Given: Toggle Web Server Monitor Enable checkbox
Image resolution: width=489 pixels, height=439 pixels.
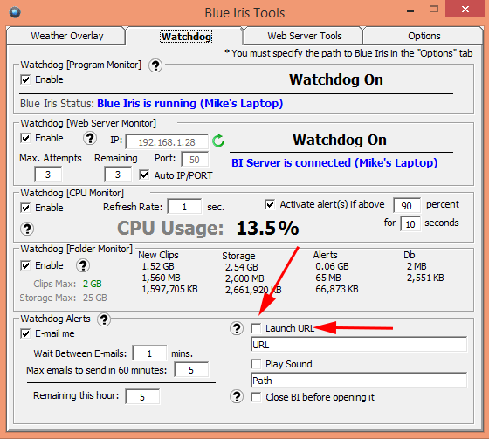Looking at the screenshot, I should (x=25, y=138).
